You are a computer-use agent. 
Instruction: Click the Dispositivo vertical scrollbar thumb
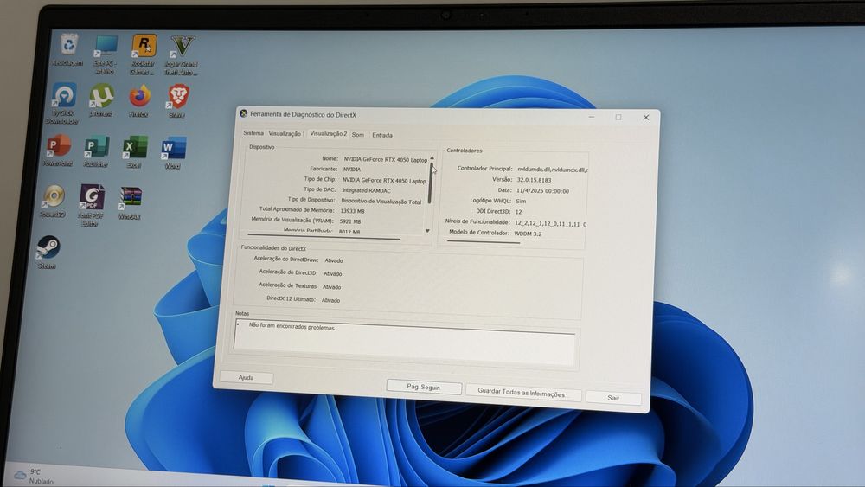[x=430, y=182]
